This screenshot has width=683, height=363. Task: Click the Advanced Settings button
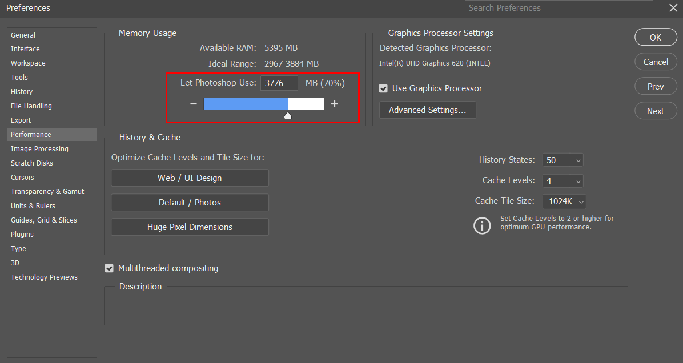(x=427, y=110)
